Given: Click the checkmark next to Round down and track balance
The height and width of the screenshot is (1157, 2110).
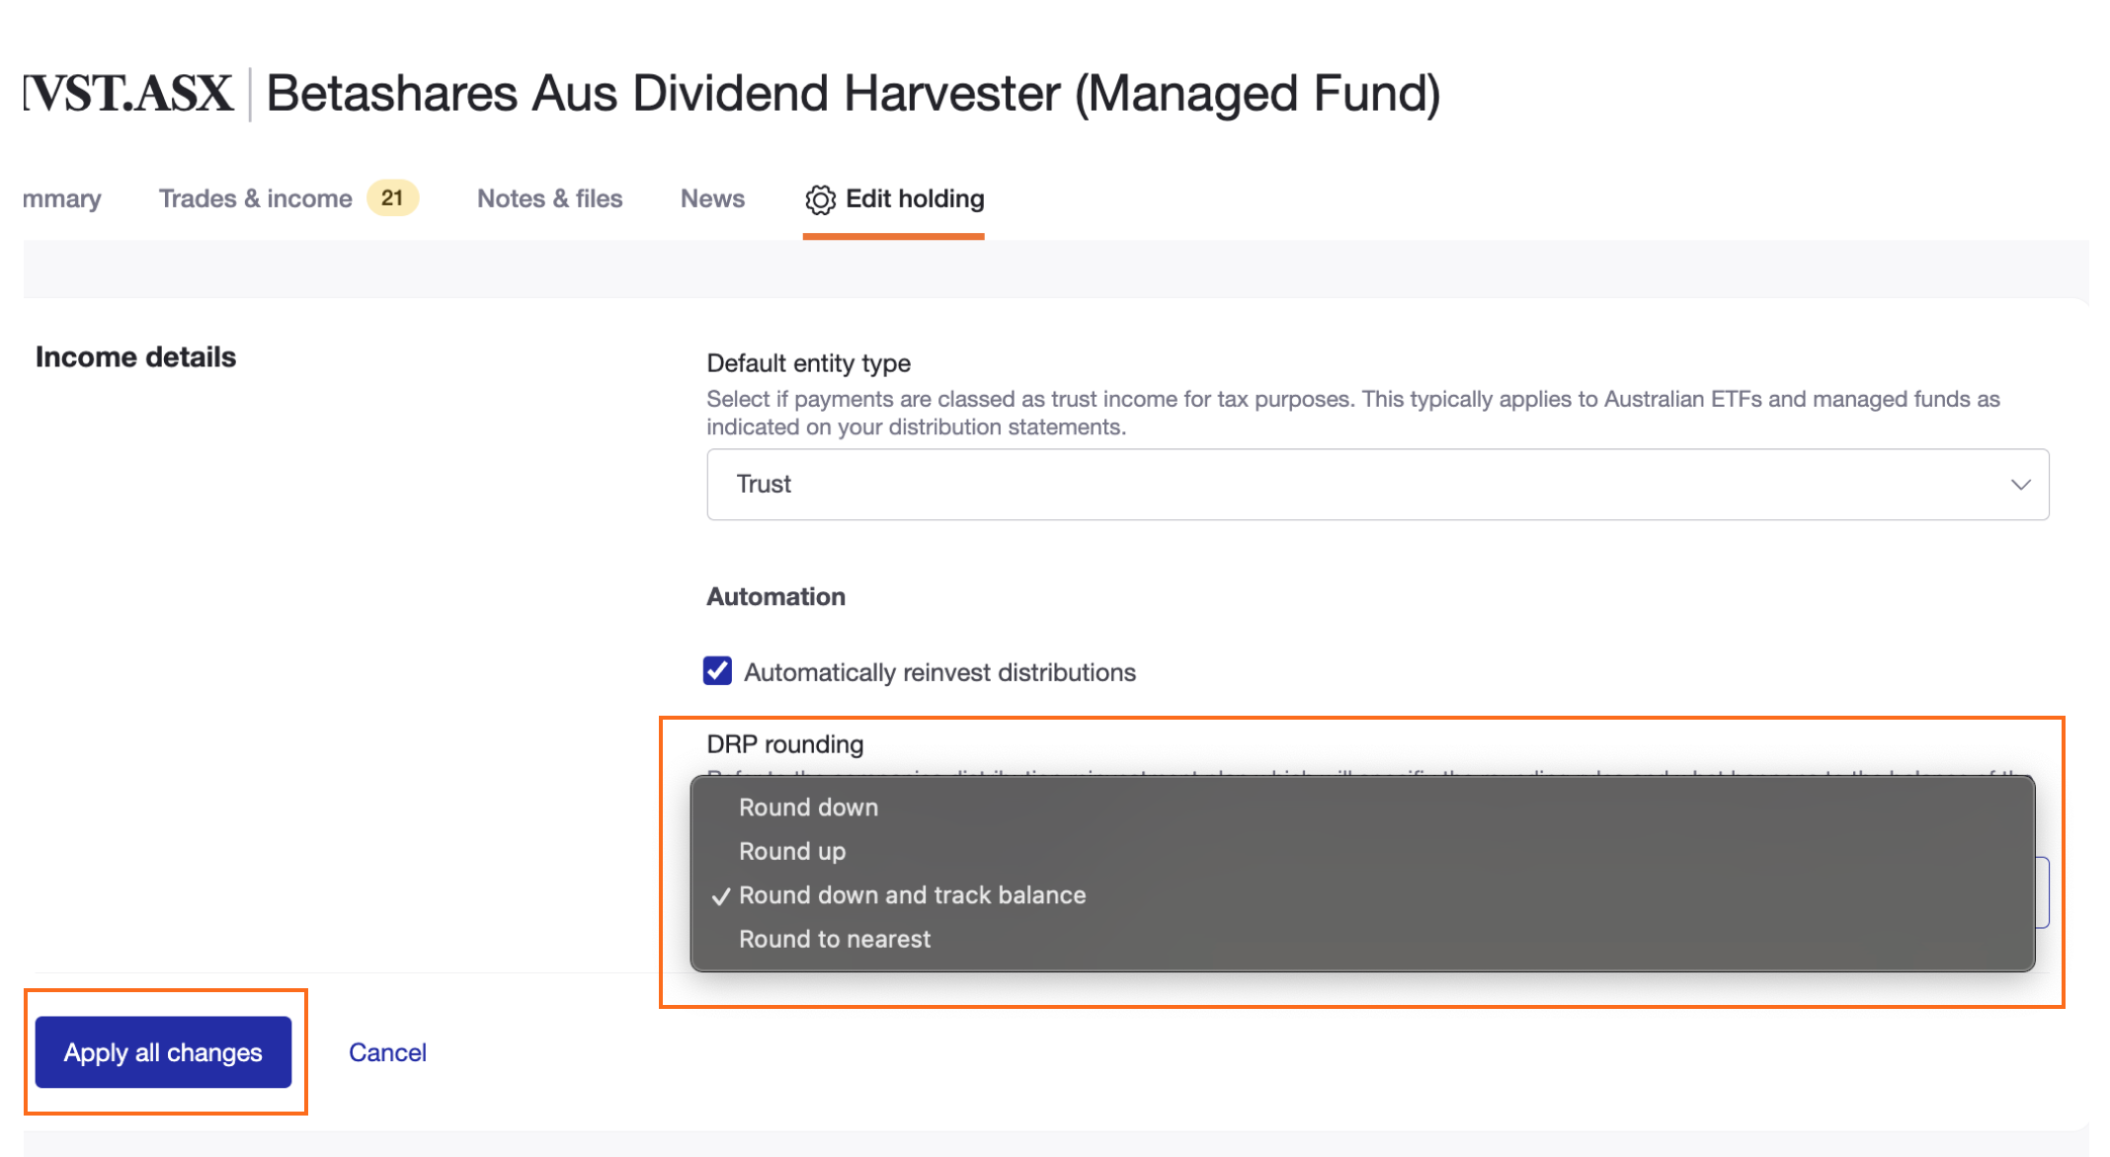Looking at the screenshot, I should [721, 896].
